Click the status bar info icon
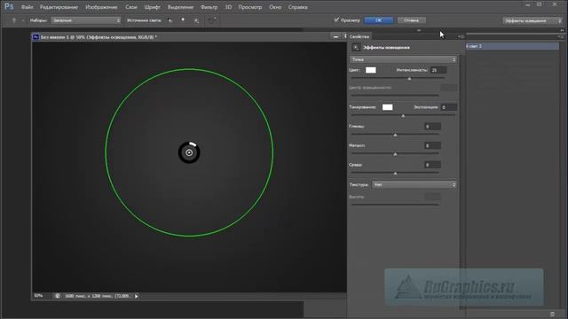The image size is (568, 319). 57,296
